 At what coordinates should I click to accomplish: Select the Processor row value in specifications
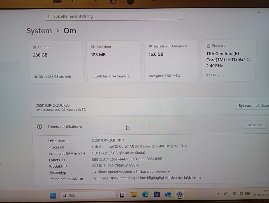140,146
